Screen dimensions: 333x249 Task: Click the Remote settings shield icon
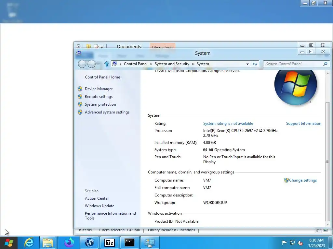[80, 97]
